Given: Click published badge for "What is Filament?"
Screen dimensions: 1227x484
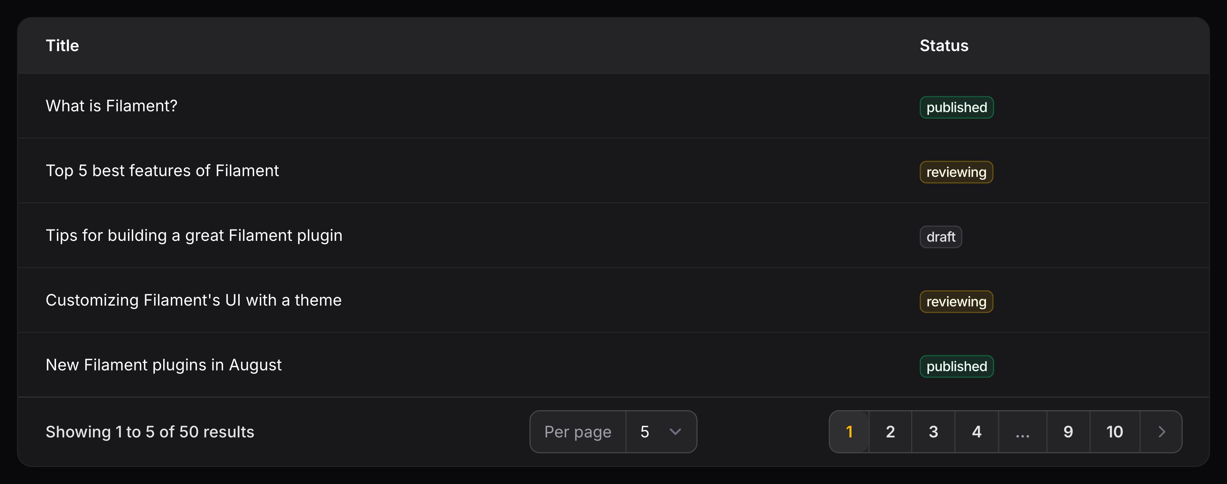Looking at the screenshot, I should 956,107.
